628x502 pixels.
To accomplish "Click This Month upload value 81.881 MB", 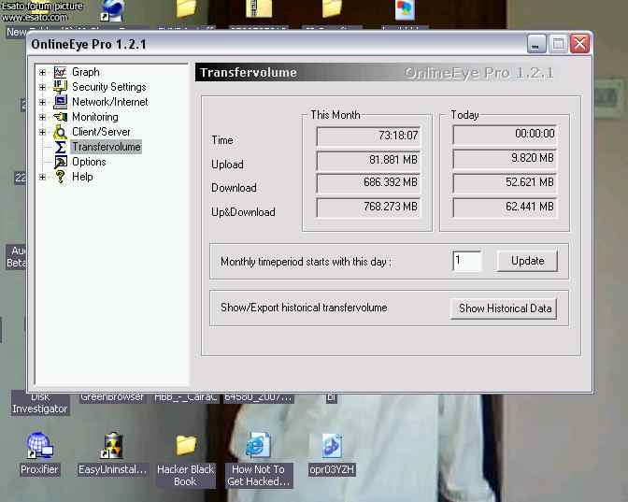I will pyautogui.click(x=368, y=160).
